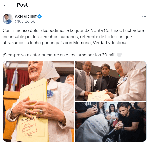
Task: Open photo of men handing over folder
Action: pos(111,81)
